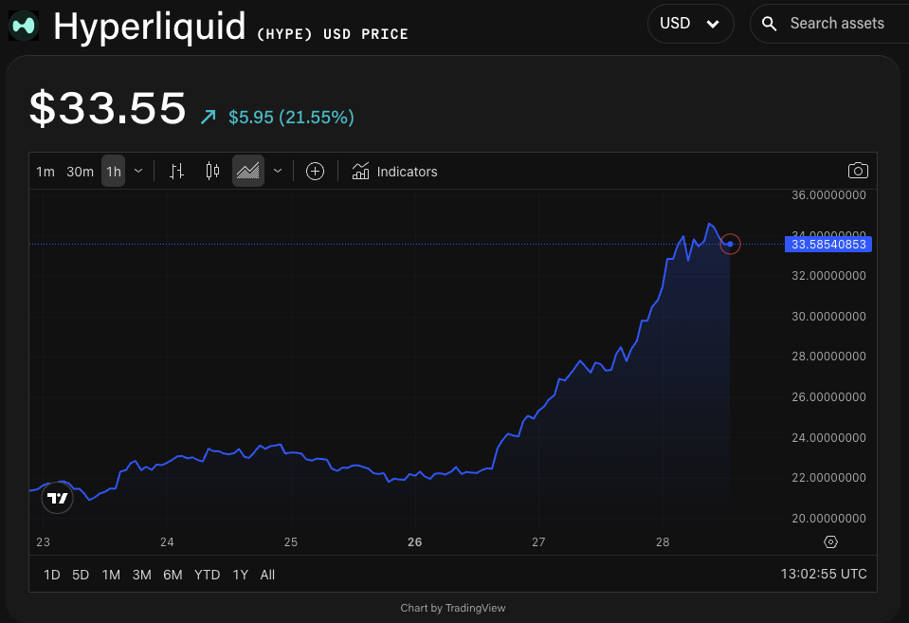This screenshot has height=623, width=909.
Task: Expand the time interval dropdown arrow
Action: click(138, 172)
